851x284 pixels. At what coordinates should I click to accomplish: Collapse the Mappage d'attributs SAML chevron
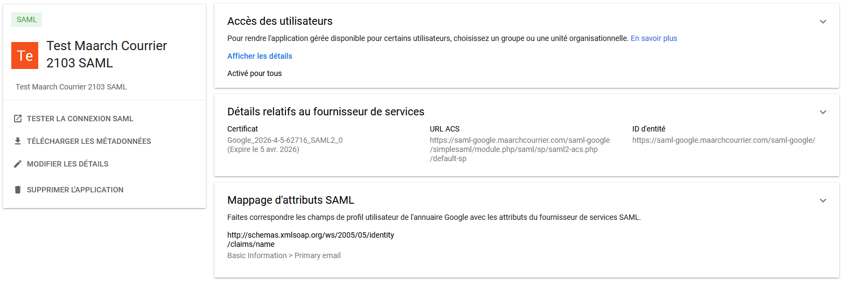coord(823,200)
